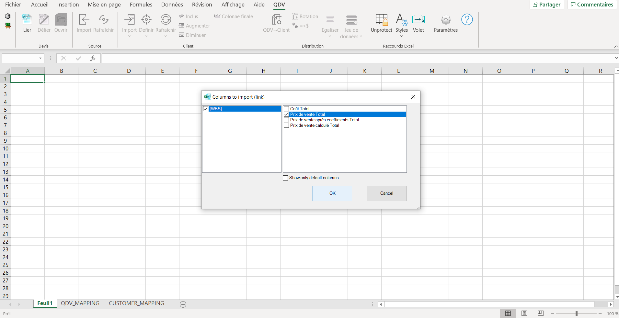Viewport: 619px width, 318px height.
Task: Close the Columns to import dialog
Action: 413,97
